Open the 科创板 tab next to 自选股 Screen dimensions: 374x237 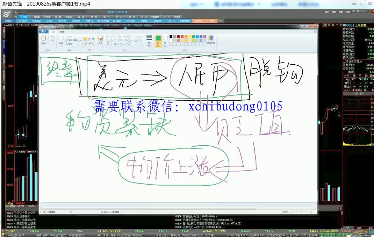coord(47,17)
